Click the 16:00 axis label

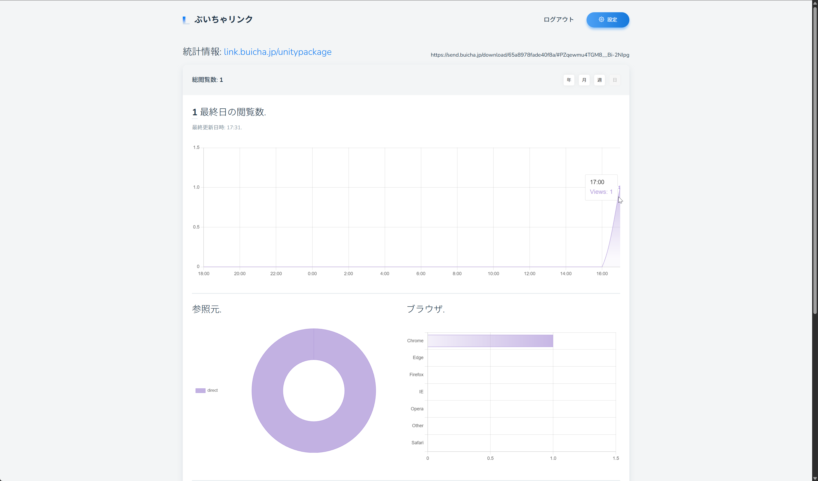click(x=602, y=274)
